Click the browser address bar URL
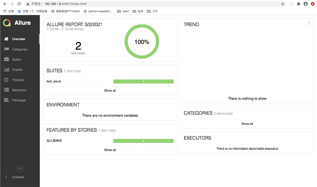 pyautogui.click(x=66, y=4)
